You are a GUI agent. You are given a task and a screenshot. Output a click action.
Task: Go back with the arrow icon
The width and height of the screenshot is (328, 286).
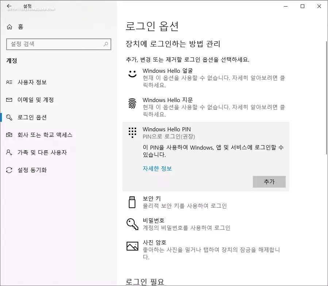[9, 6]
